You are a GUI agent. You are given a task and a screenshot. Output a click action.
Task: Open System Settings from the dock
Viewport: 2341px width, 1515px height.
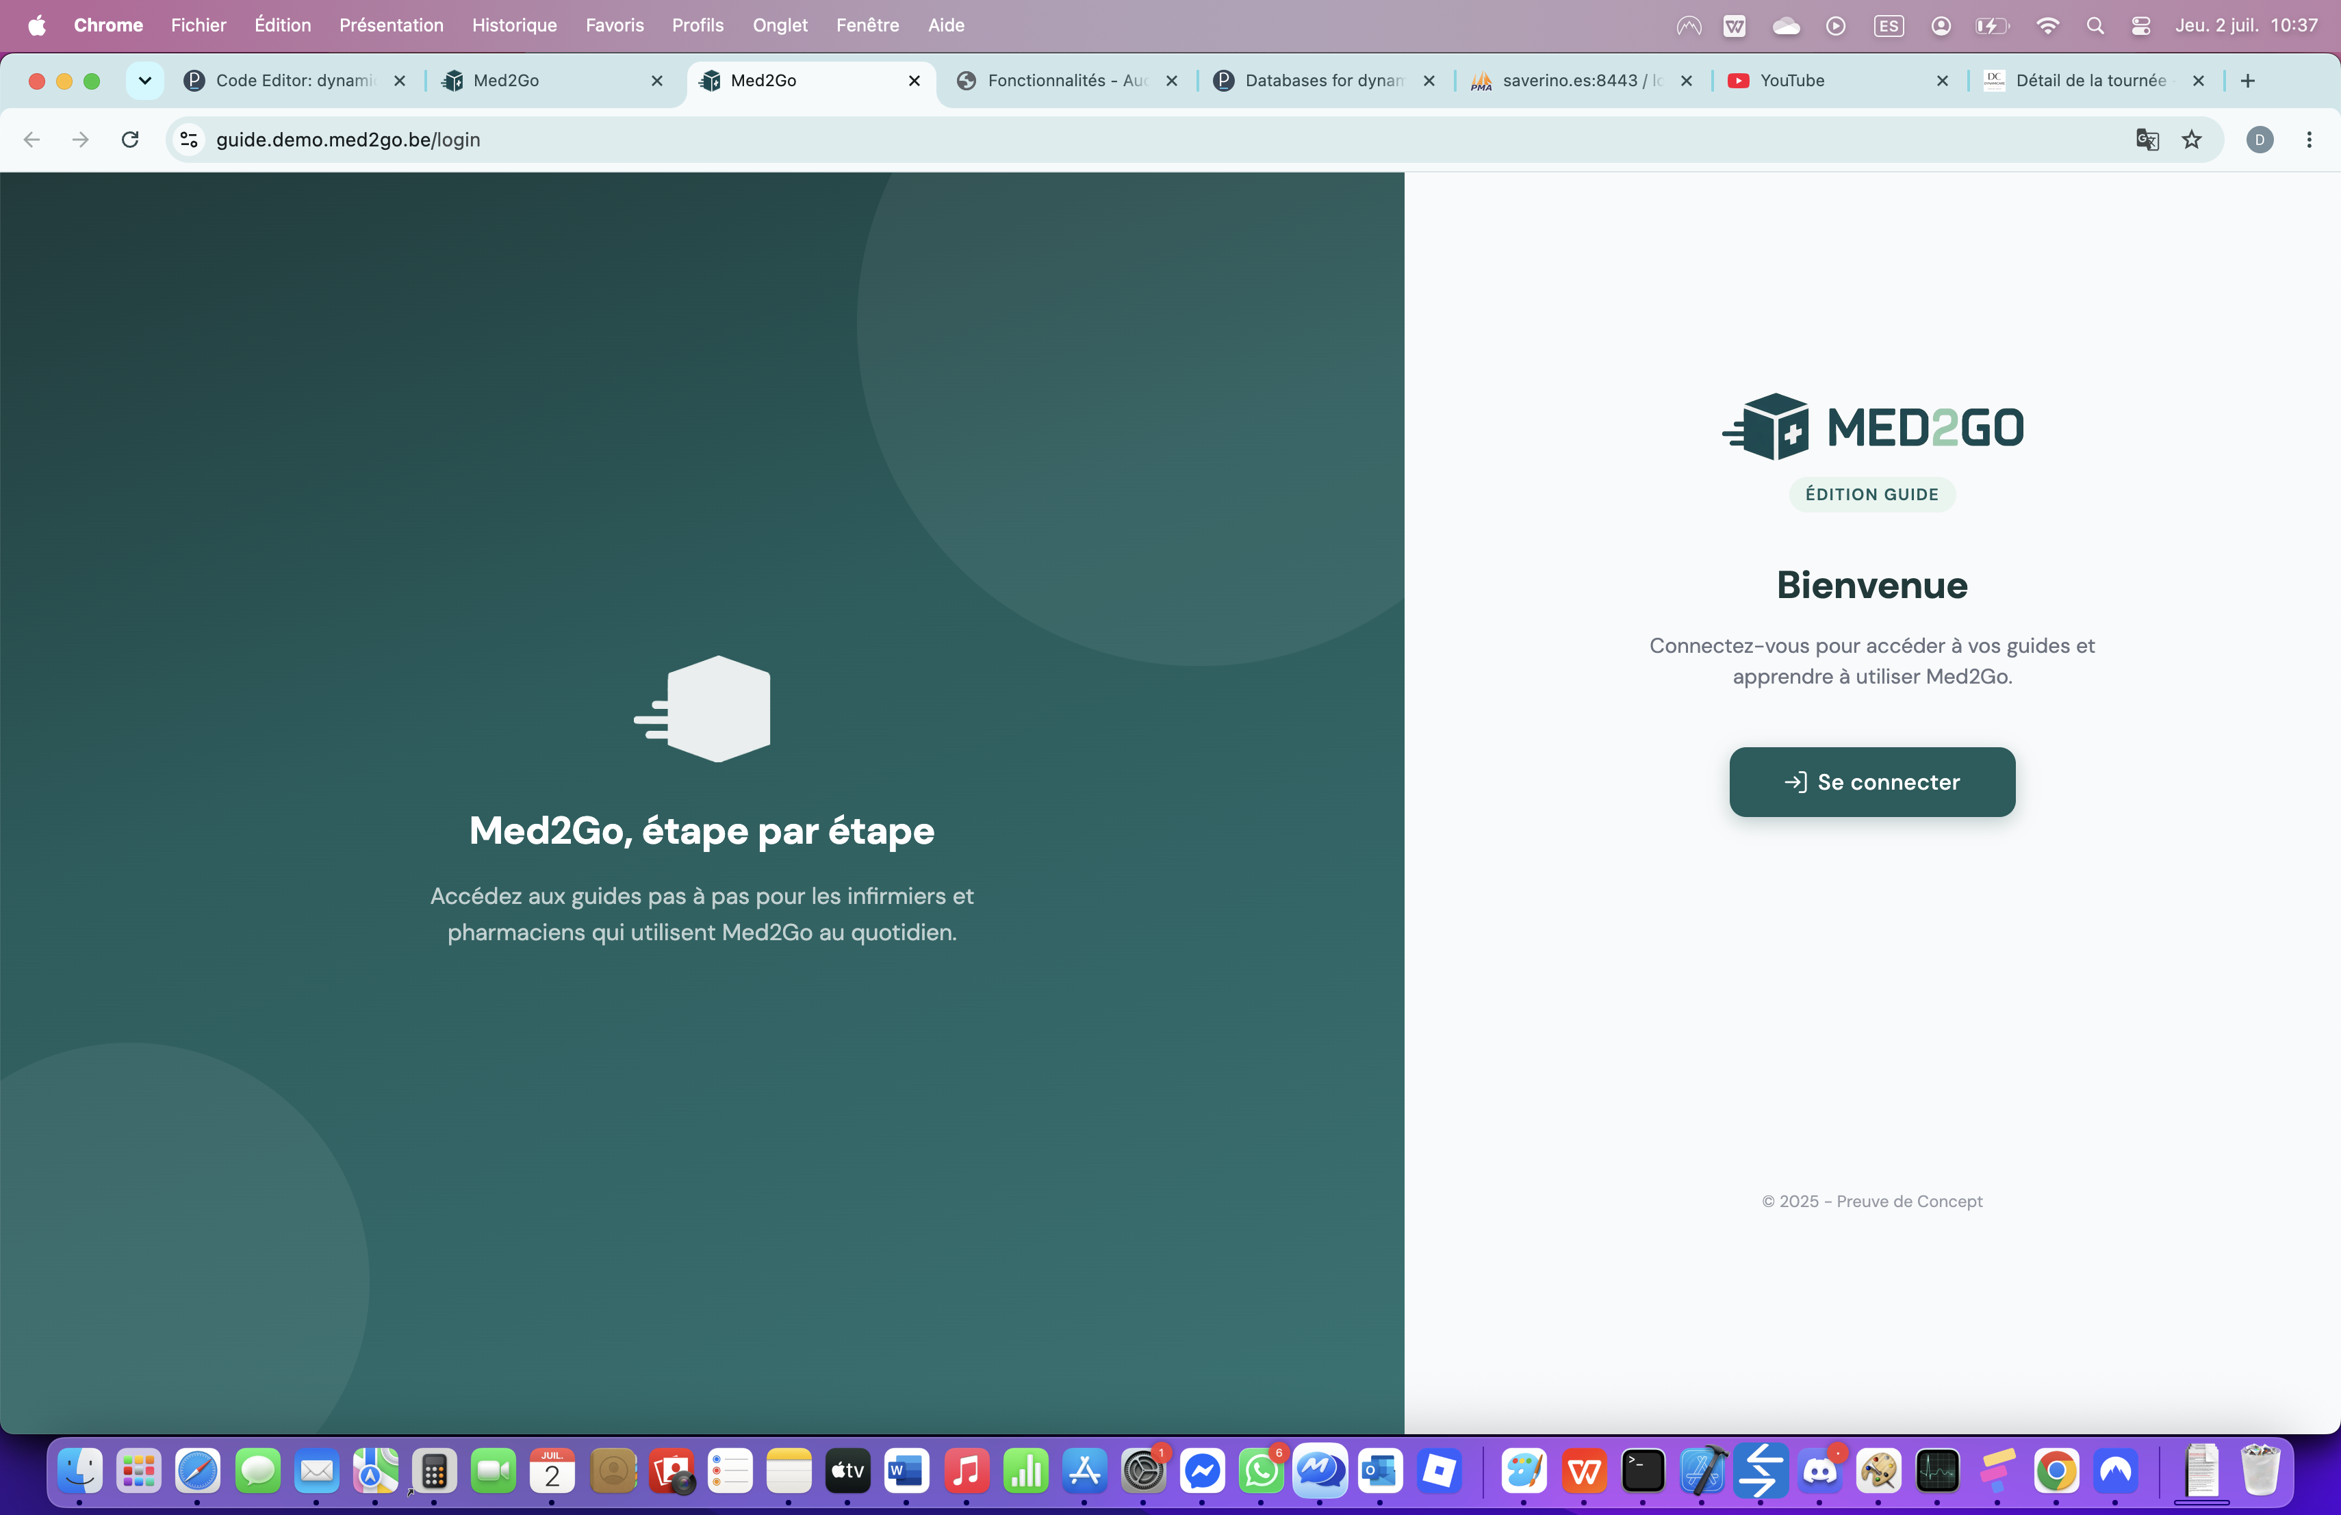tap(1143, 1471)
